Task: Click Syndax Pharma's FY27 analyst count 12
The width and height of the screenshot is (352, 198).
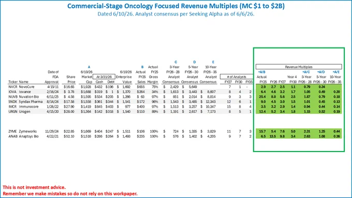Action: coord(229,101)
